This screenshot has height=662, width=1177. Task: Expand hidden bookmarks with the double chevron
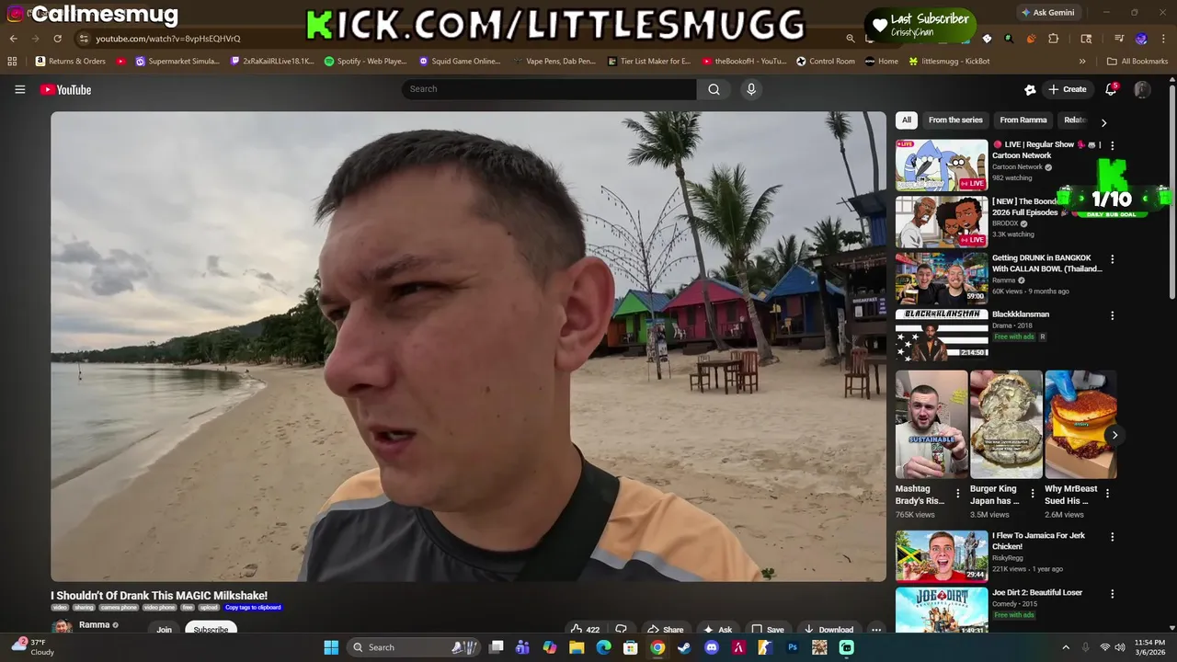coord(1082,62)
